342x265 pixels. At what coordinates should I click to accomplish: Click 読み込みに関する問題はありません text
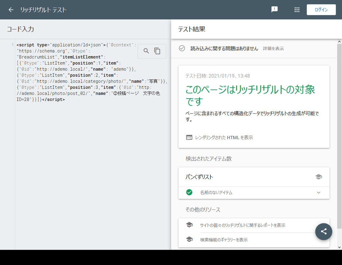224,49
